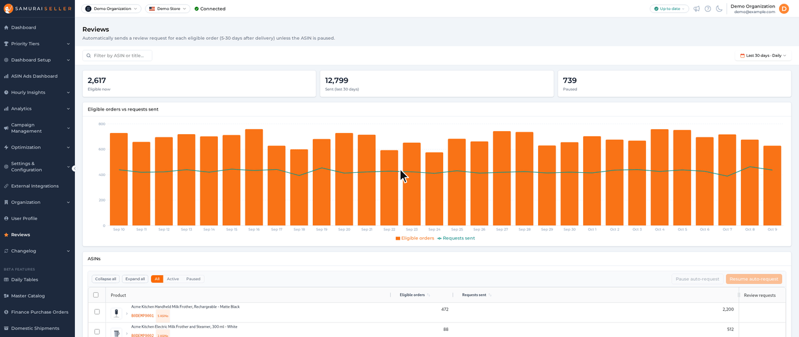Viewport: 799px width, 337px height.
Task: Focus the Filter by ASIN or title field
Action: [117, 56]
